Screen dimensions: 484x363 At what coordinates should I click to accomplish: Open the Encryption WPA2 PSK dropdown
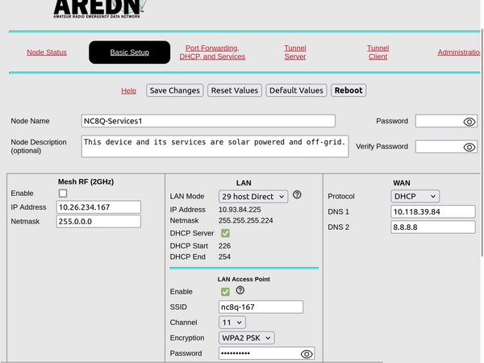246,338
